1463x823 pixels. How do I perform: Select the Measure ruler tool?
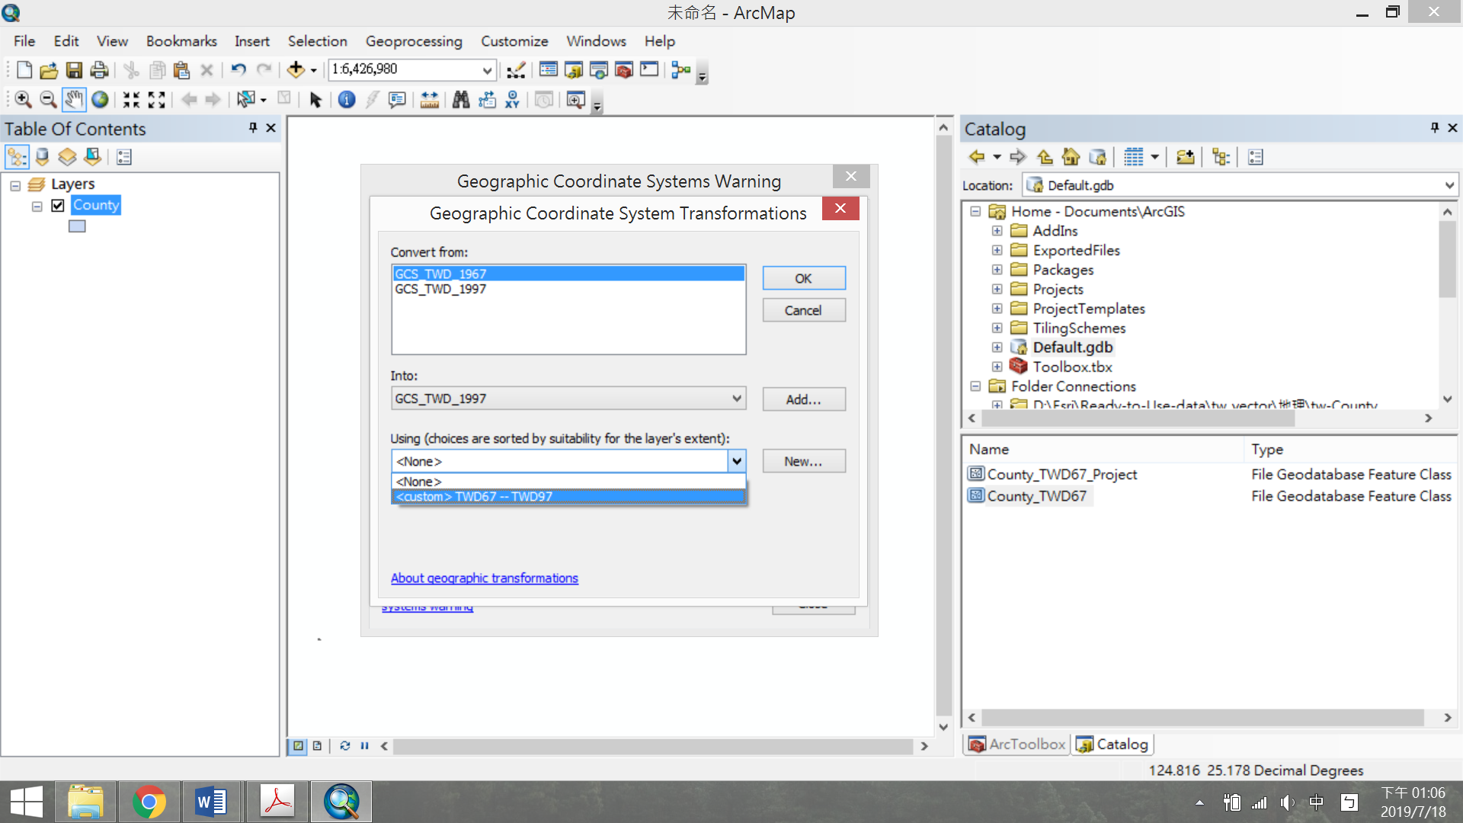pos(430,100)
